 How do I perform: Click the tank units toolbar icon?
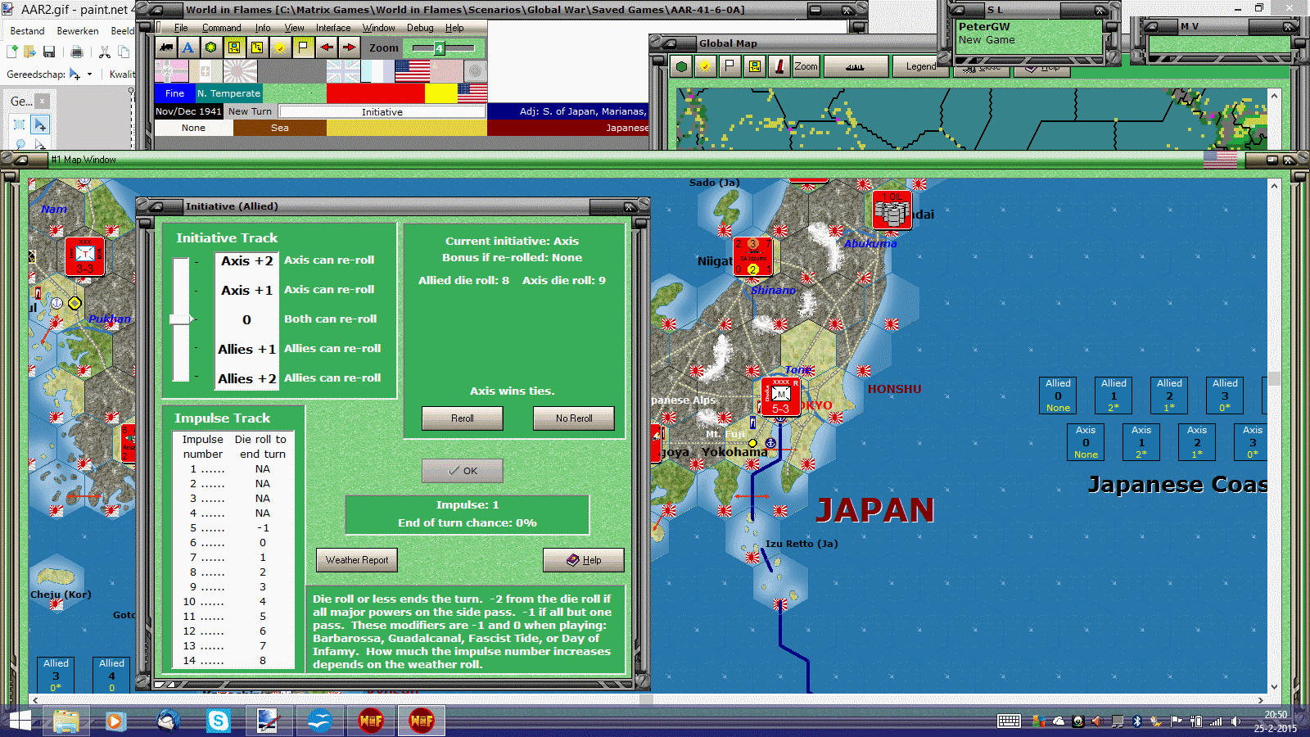point(166,47)
